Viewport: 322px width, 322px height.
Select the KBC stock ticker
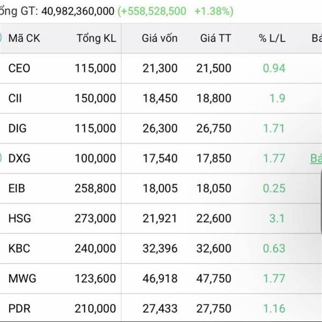19,248
